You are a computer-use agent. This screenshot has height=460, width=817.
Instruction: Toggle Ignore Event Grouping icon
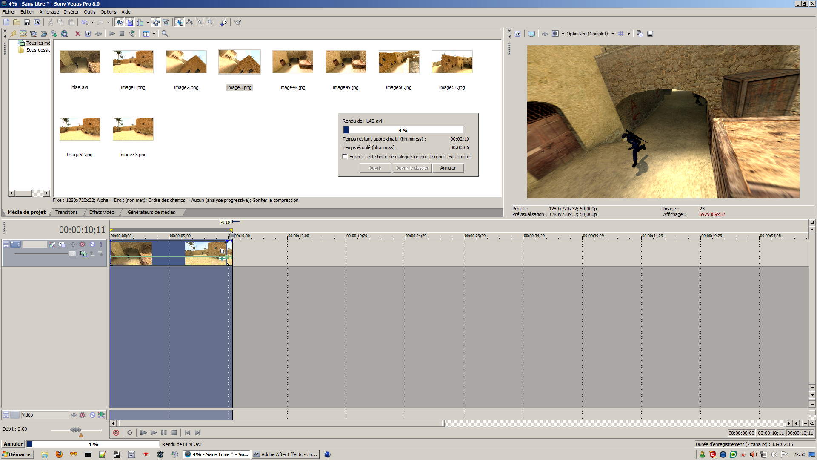point(166,22)
